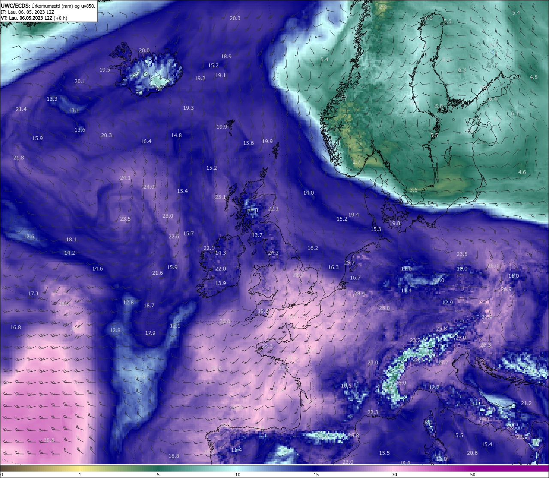The width and height of the screenshot is (549, 478).
Task: Click the 4.6 value at right edge
Action: coord(522,172)
